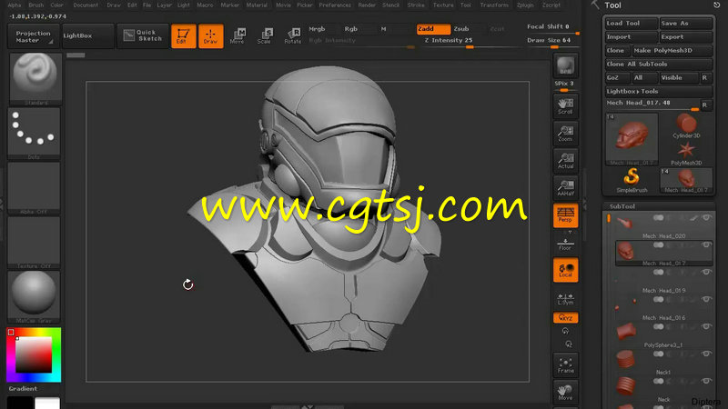
Task: Click Clone All SubTools button
Action: click(x=658, y=64)
